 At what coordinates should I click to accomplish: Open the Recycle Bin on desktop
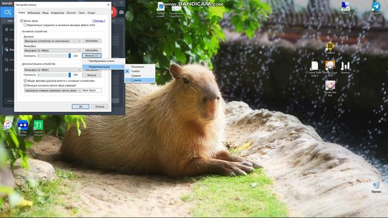pyautogui.click(x=376, y=187)
